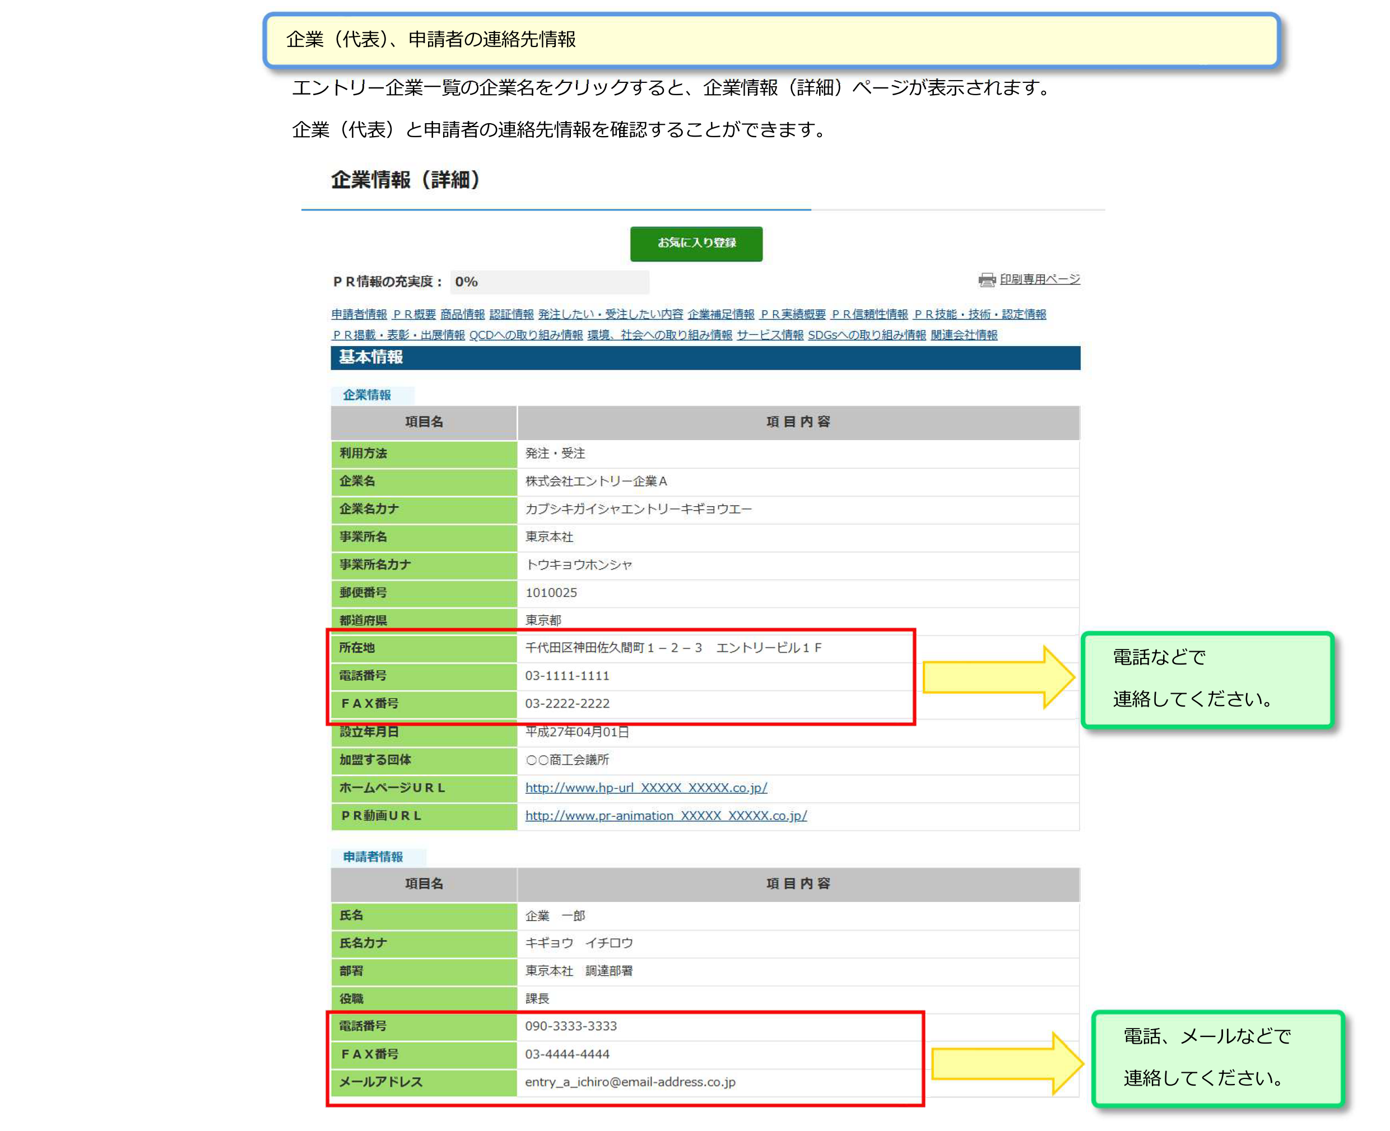Click the お気に入り登録 button
Screen dimensions: 1390x1131
[x=696, y=244]
